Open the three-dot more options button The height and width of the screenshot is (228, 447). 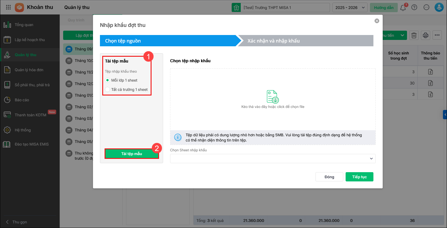437,35
